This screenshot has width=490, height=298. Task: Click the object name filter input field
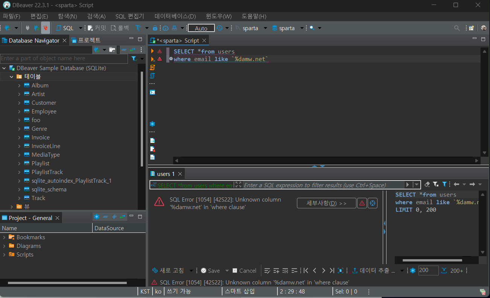64,58
